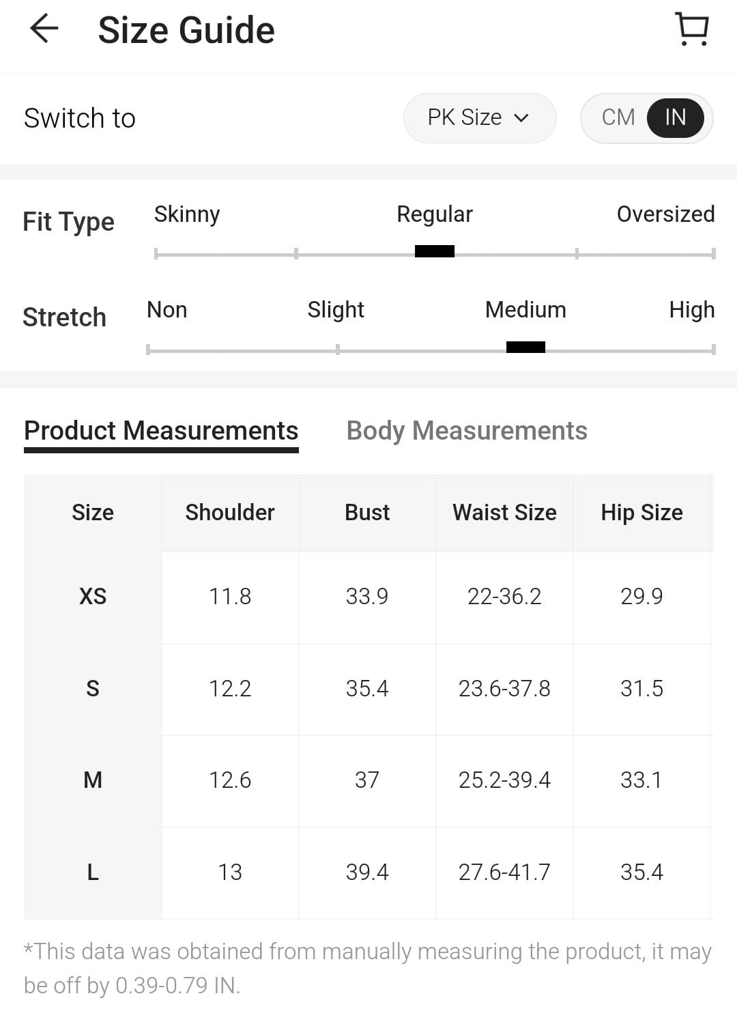Tap the M size row header
This screenshot has width=737, height=1022.
click(x=93, y=780)
